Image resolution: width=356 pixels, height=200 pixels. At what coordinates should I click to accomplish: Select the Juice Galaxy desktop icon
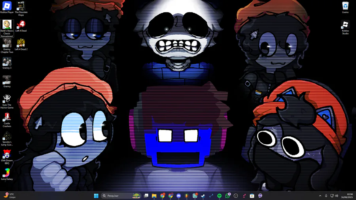click(7, 174)
